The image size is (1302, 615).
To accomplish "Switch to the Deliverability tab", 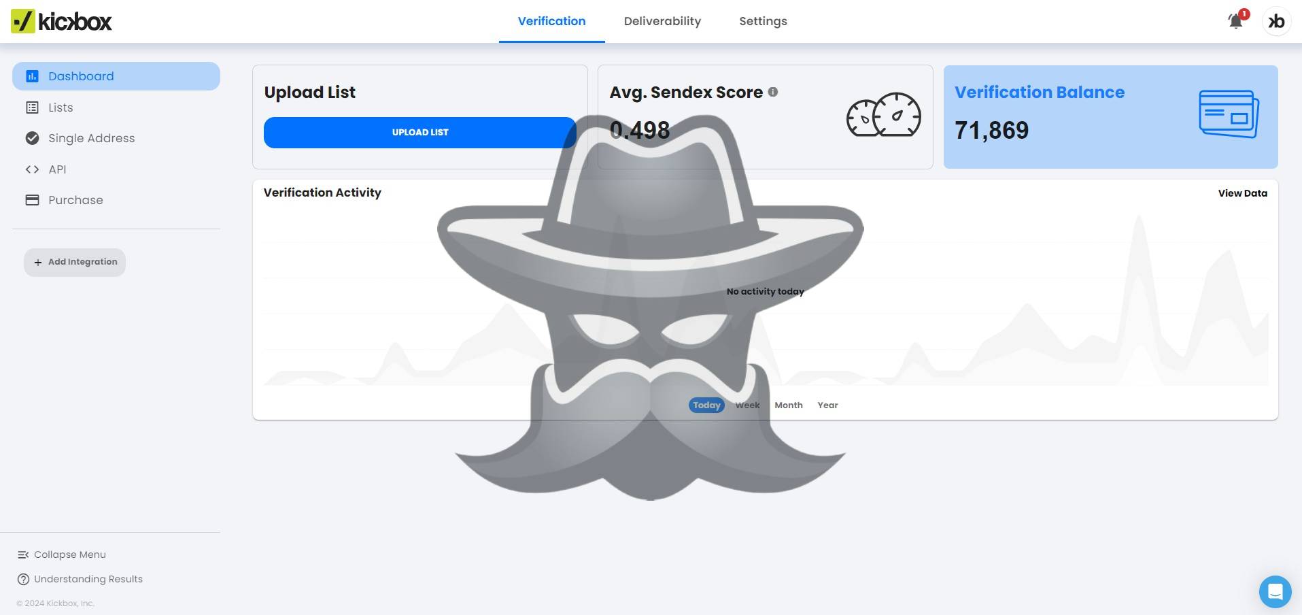I will point(662,21).
